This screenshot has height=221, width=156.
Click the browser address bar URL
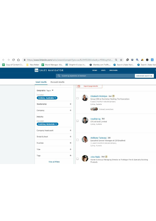(x=70, y=60)
